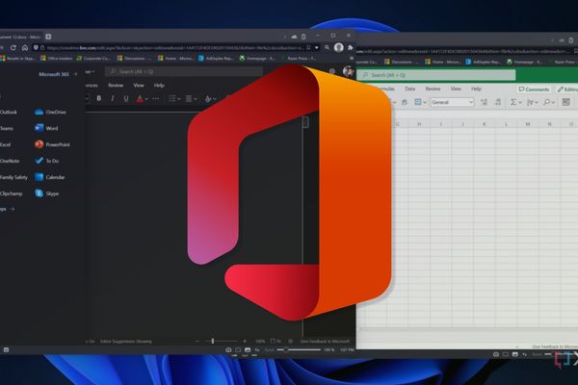578x385 pixels.
Task: Go to browser home in Word window
Action: (x=25, y=48)
